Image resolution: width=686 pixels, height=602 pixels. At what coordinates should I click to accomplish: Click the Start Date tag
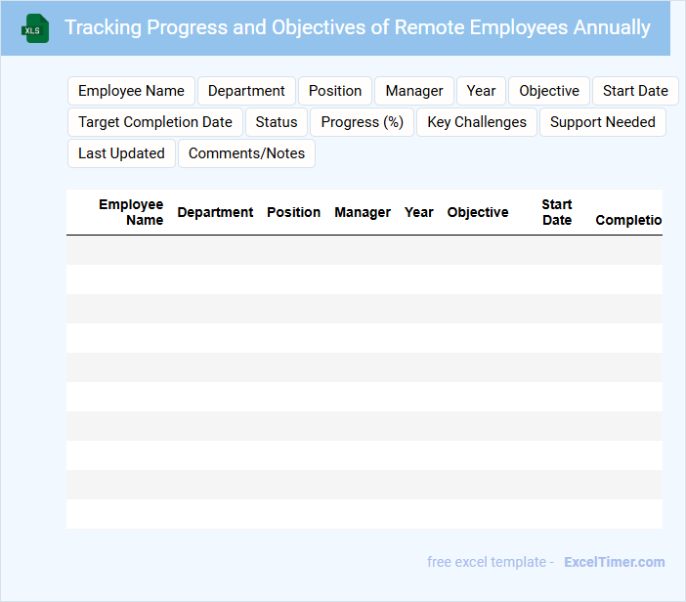tap(635, 91)
